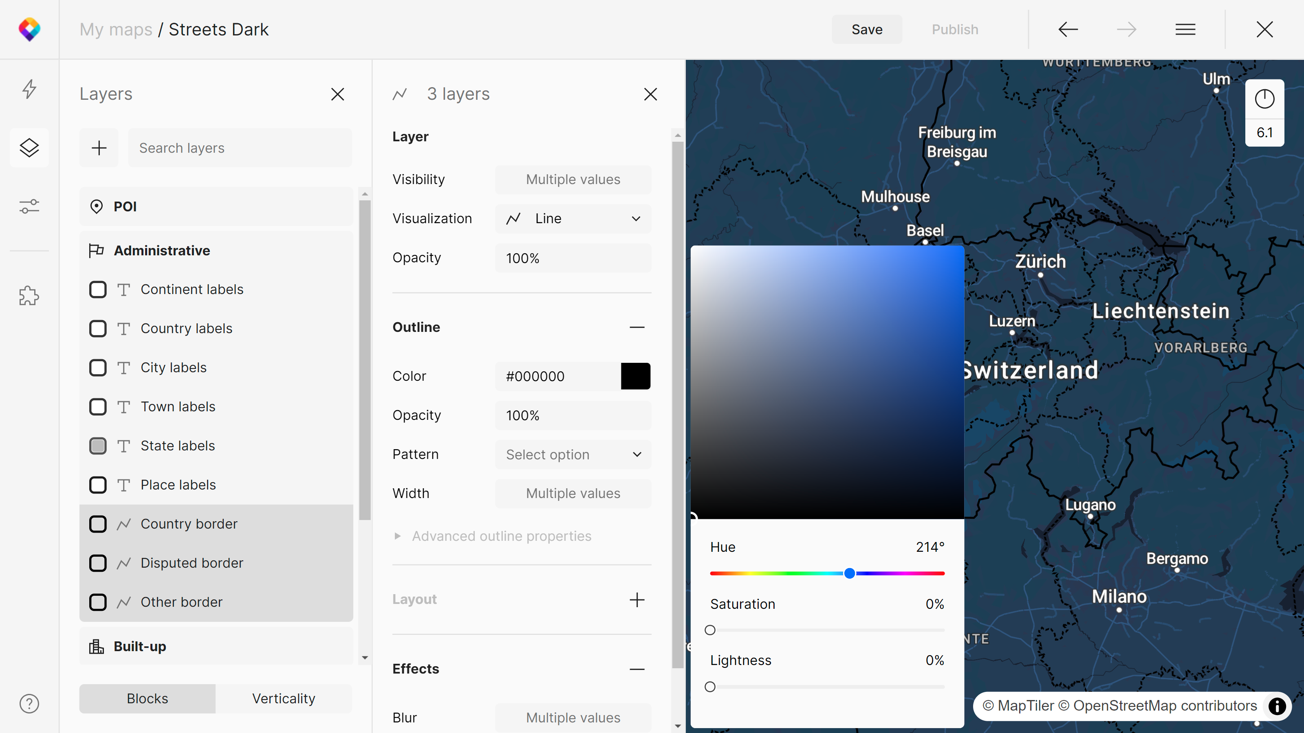Drag the Hue slider to adjust color
Image resolution: width=1304 pixels, height=733 pixels.
[x=850, y=573]
